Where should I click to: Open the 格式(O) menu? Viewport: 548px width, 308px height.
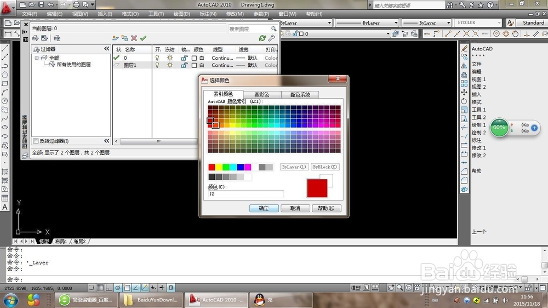click(130, 14)
